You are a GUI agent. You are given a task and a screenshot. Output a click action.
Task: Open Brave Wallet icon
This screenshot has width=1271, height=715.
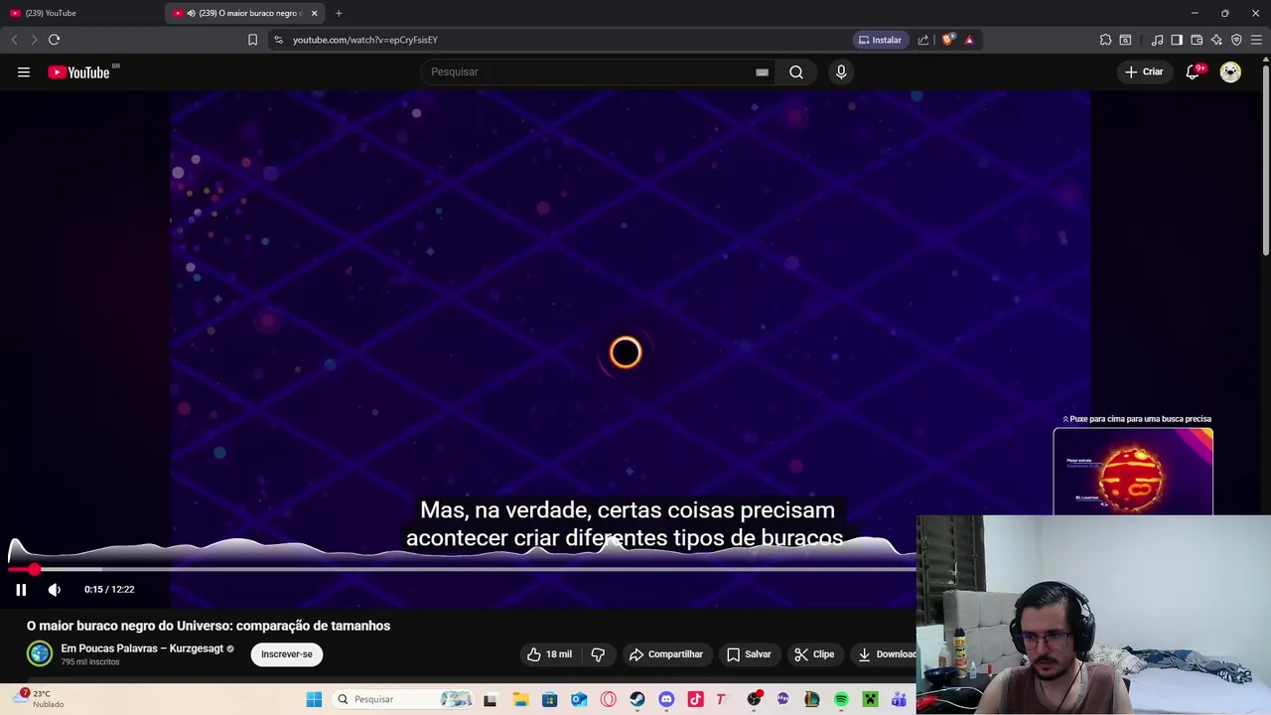click(x=1197, y=40)
